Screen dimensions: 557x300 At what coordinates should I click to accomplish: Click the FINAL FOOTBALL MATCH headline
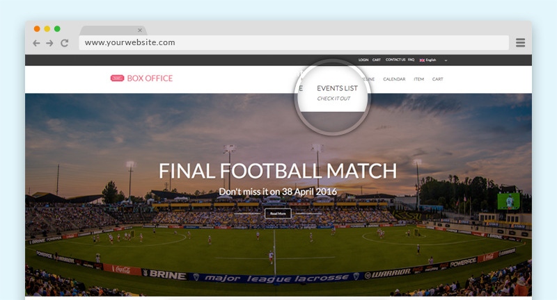(x=277, y=171)
